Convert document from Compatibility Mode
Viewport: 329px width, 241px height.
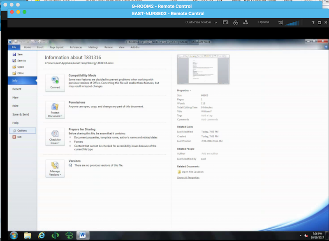tap(55, 83)
